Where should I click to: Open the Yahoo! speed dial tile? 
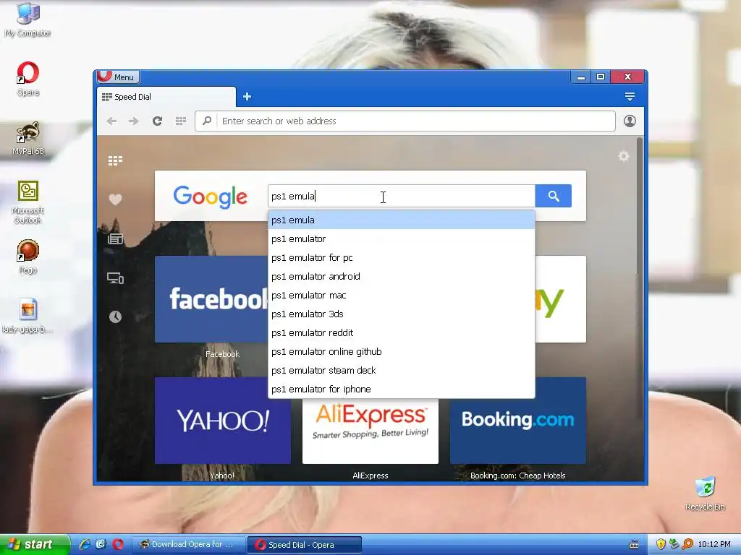click(223, 421)
